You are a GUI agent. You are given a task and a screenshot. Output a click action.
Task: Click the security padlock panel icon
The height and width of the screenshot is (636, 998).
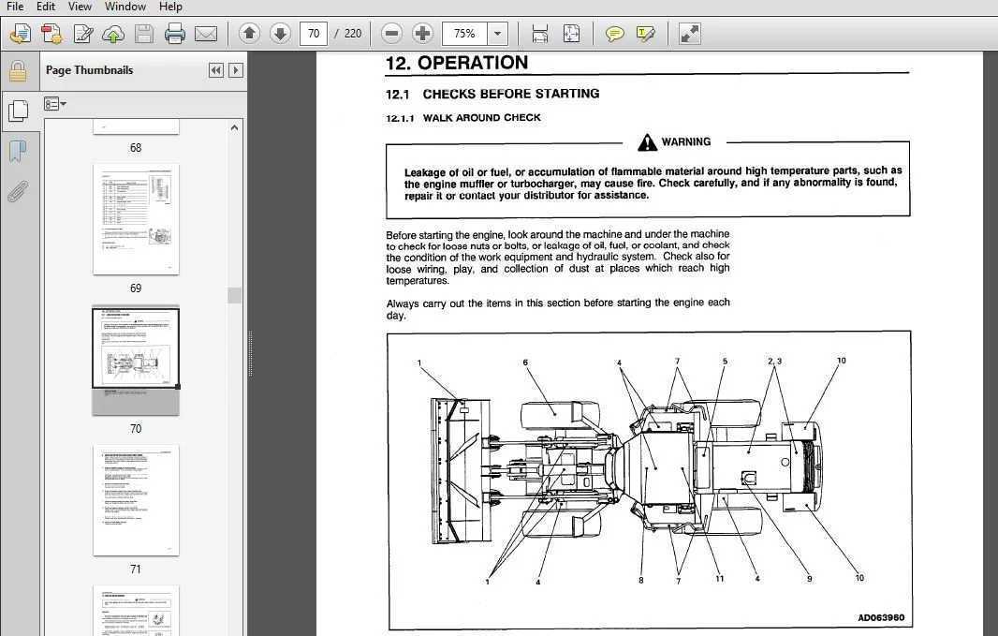point(17,70)
